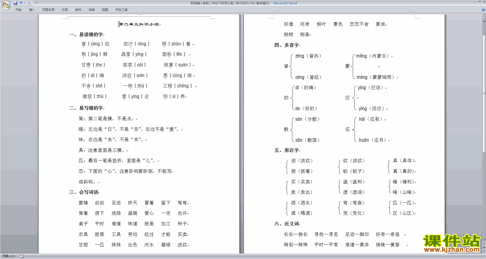The width and height of the screenshot is (486, 259).
Task: Click the word 恋恋不舍 on second page
Action: click(x=359, y=24)
